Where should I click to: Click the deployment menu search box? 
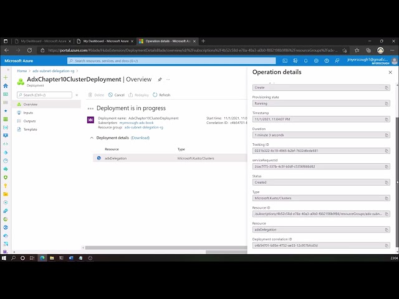point(44,95)
